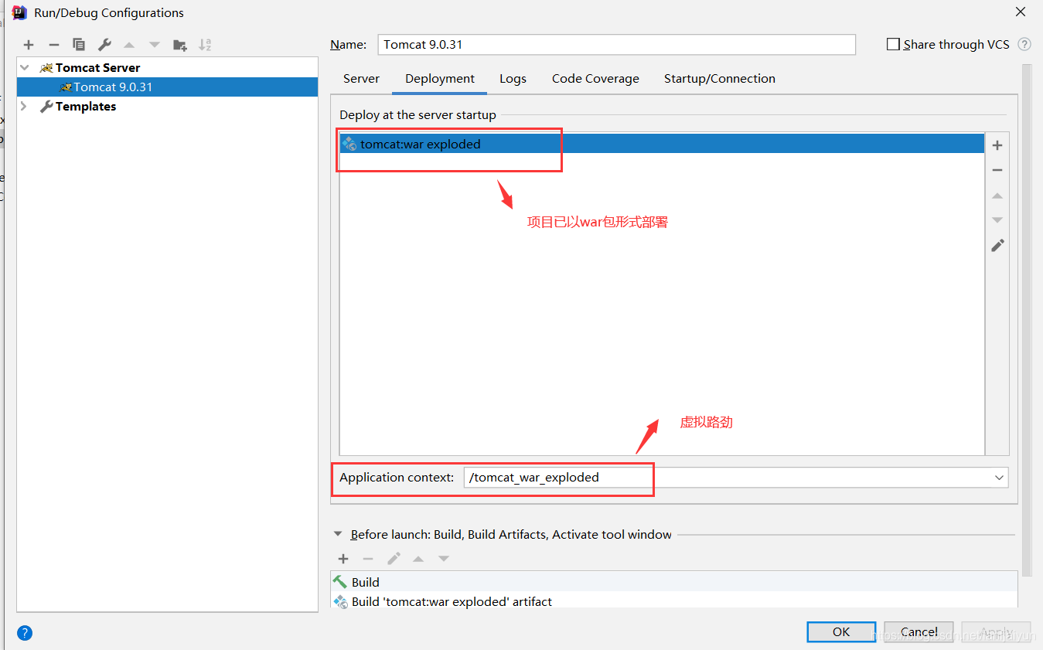Move configuration down in left toolbar
Viewport: 1043px width, 650px height.
coord(155,45)
